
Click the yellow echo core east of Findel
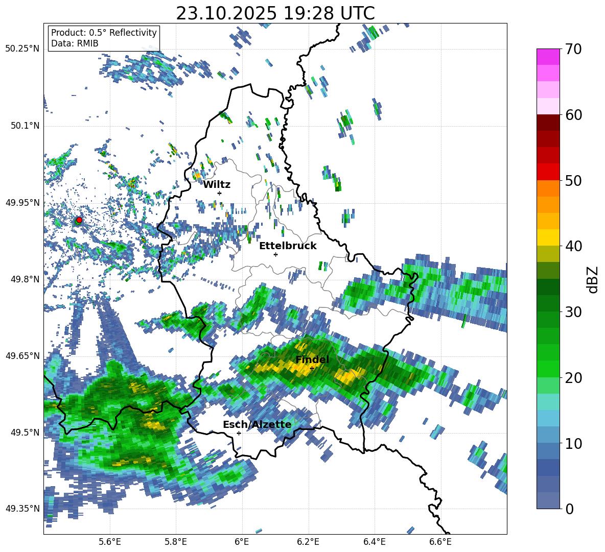coord(349,375)
